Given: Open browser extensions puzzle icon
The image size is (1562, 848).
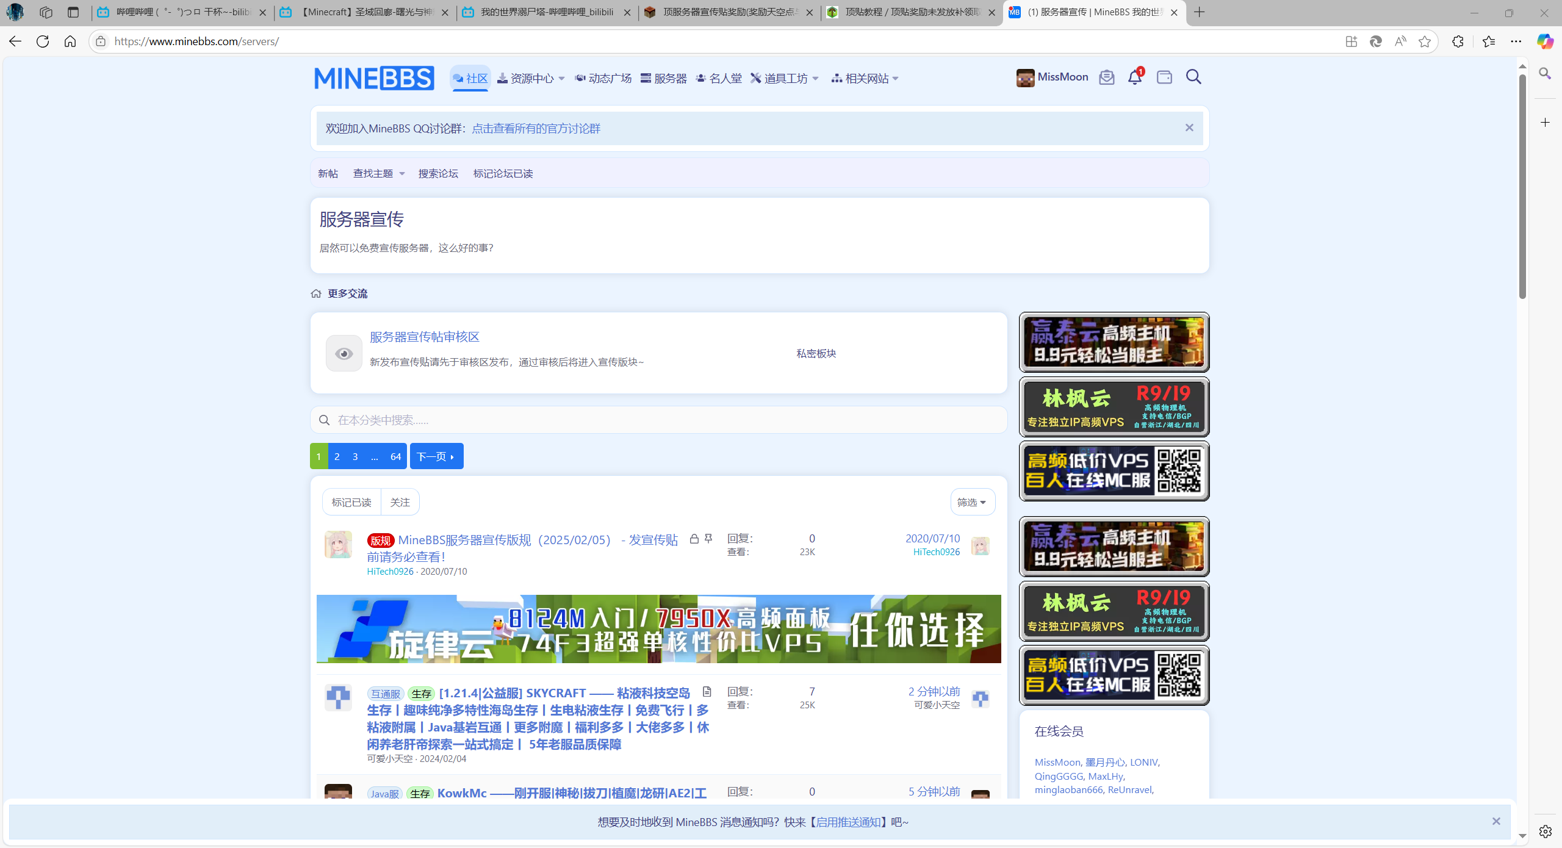Looking at the screenshot, I should (1458, 41).
